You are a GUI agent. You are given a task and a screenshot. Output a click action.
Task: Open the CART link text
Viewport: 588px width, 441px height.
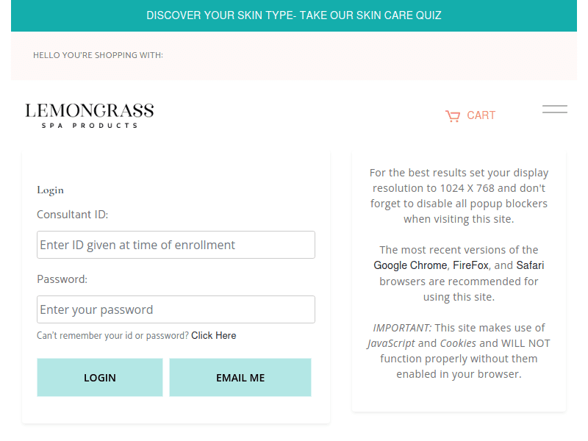[481, 115]
